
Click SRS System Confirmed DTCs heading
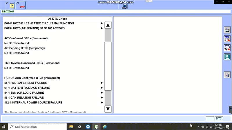[32, 63]
